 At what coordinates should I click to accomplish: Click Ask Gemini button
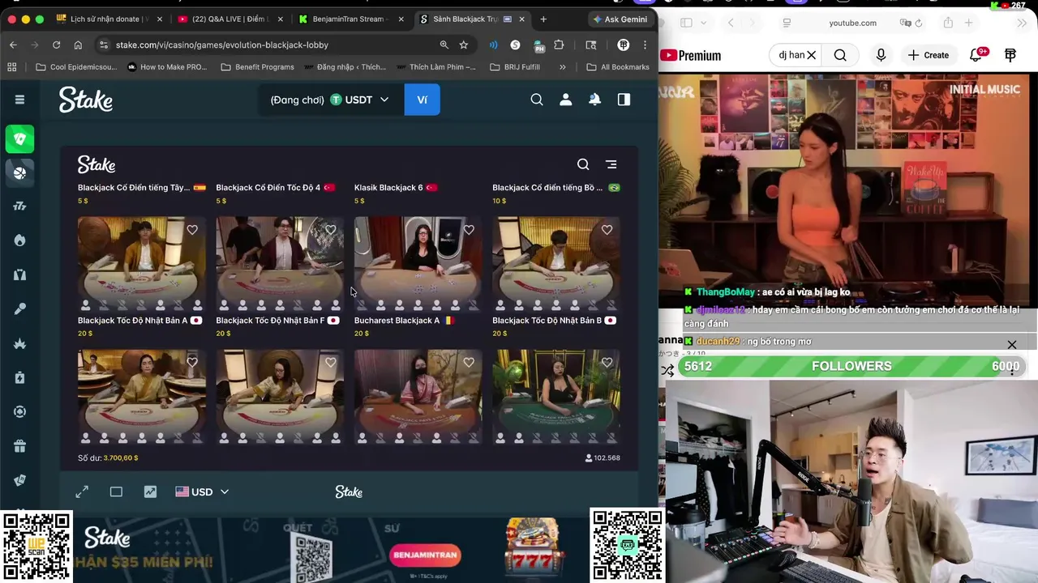(620, 19)
